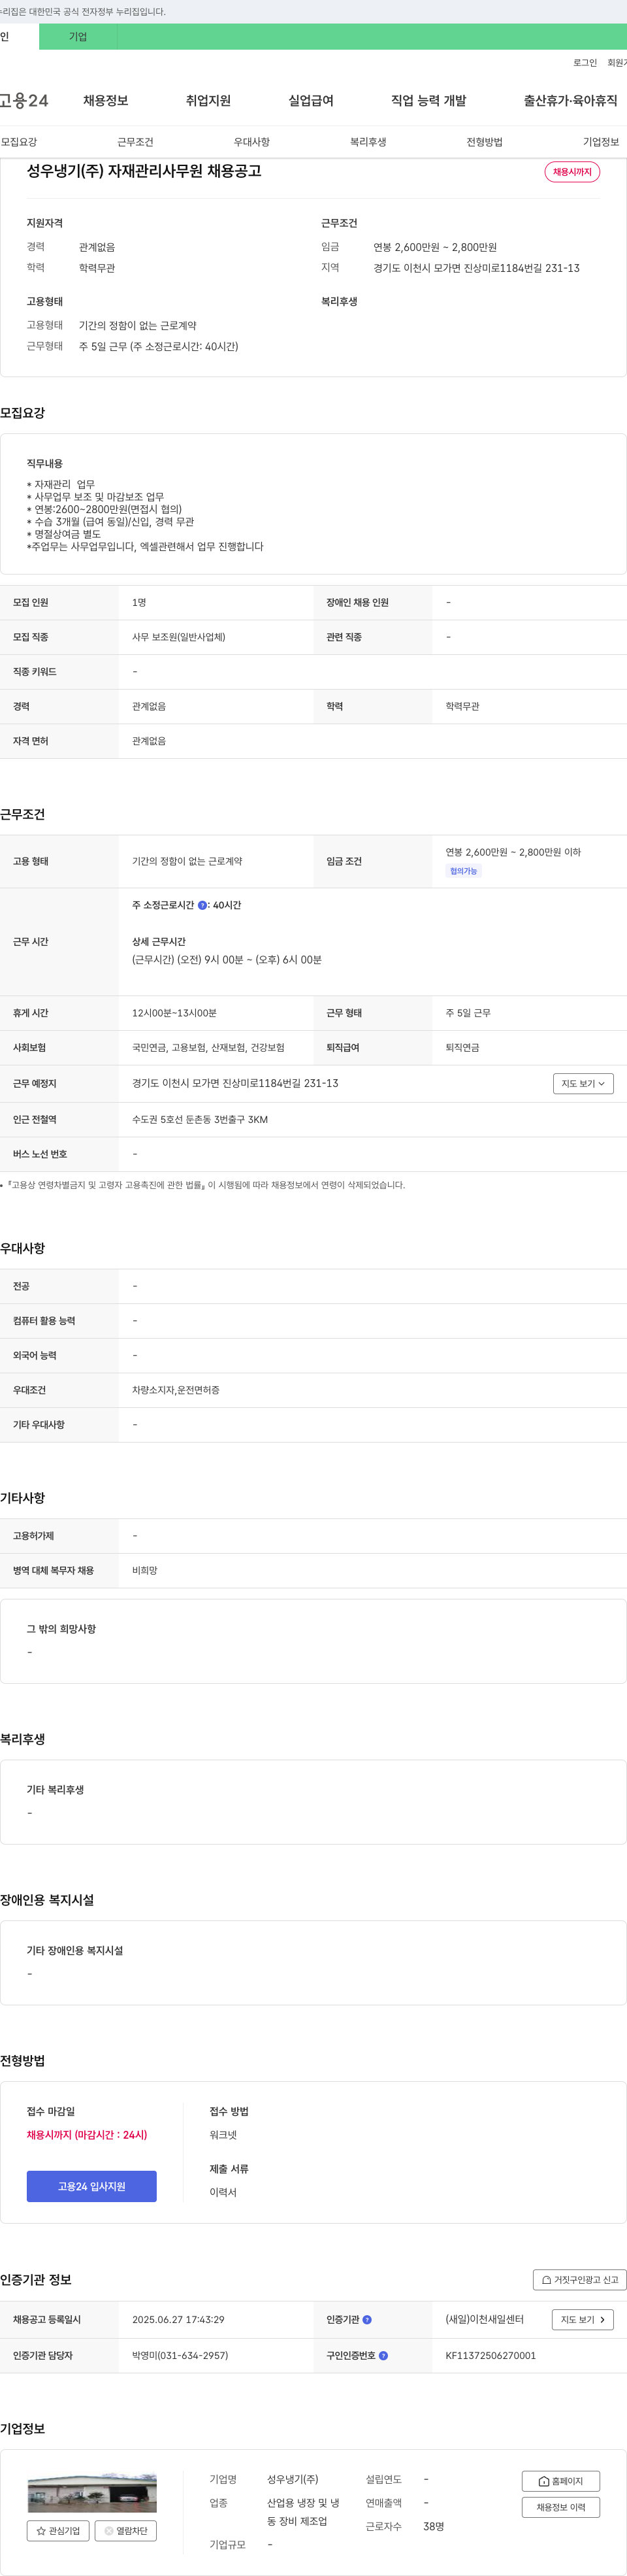
Task: Select 수도권 5호선 둔촌동 station text
Action: (x=200, y=1119)
